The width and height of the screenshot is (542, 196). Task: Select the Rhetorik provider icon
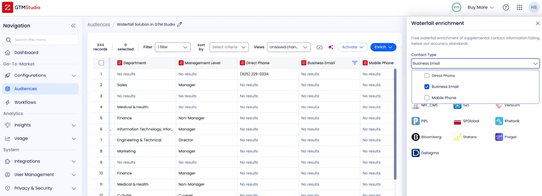click(499, 121)
